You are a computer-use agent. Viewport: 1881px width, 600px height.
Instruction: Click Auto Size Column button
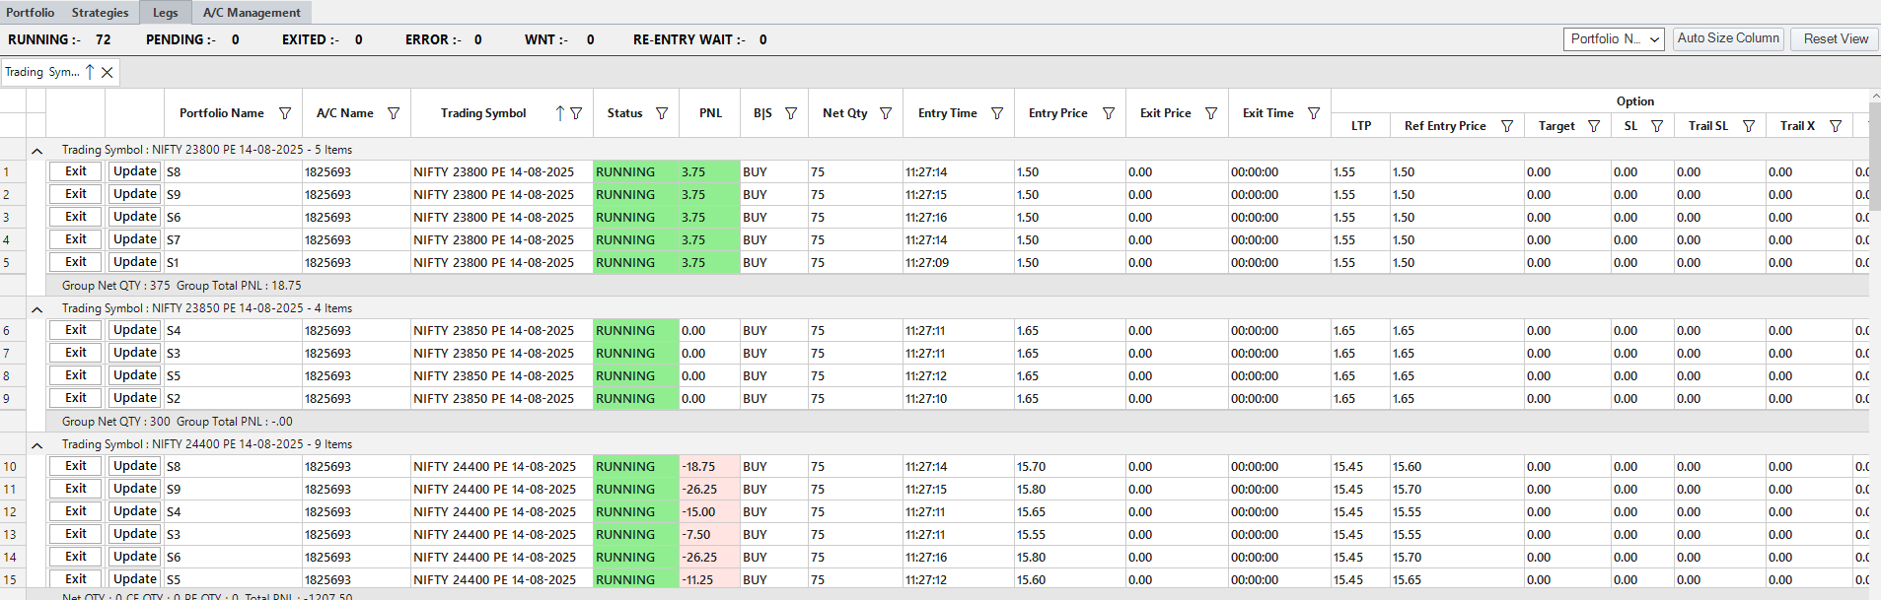1728,39
